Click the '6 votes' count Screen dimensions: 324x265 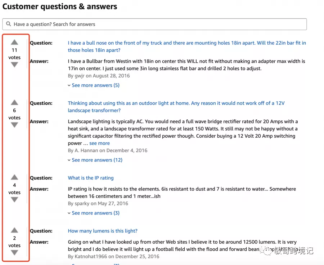coord(14,114)
